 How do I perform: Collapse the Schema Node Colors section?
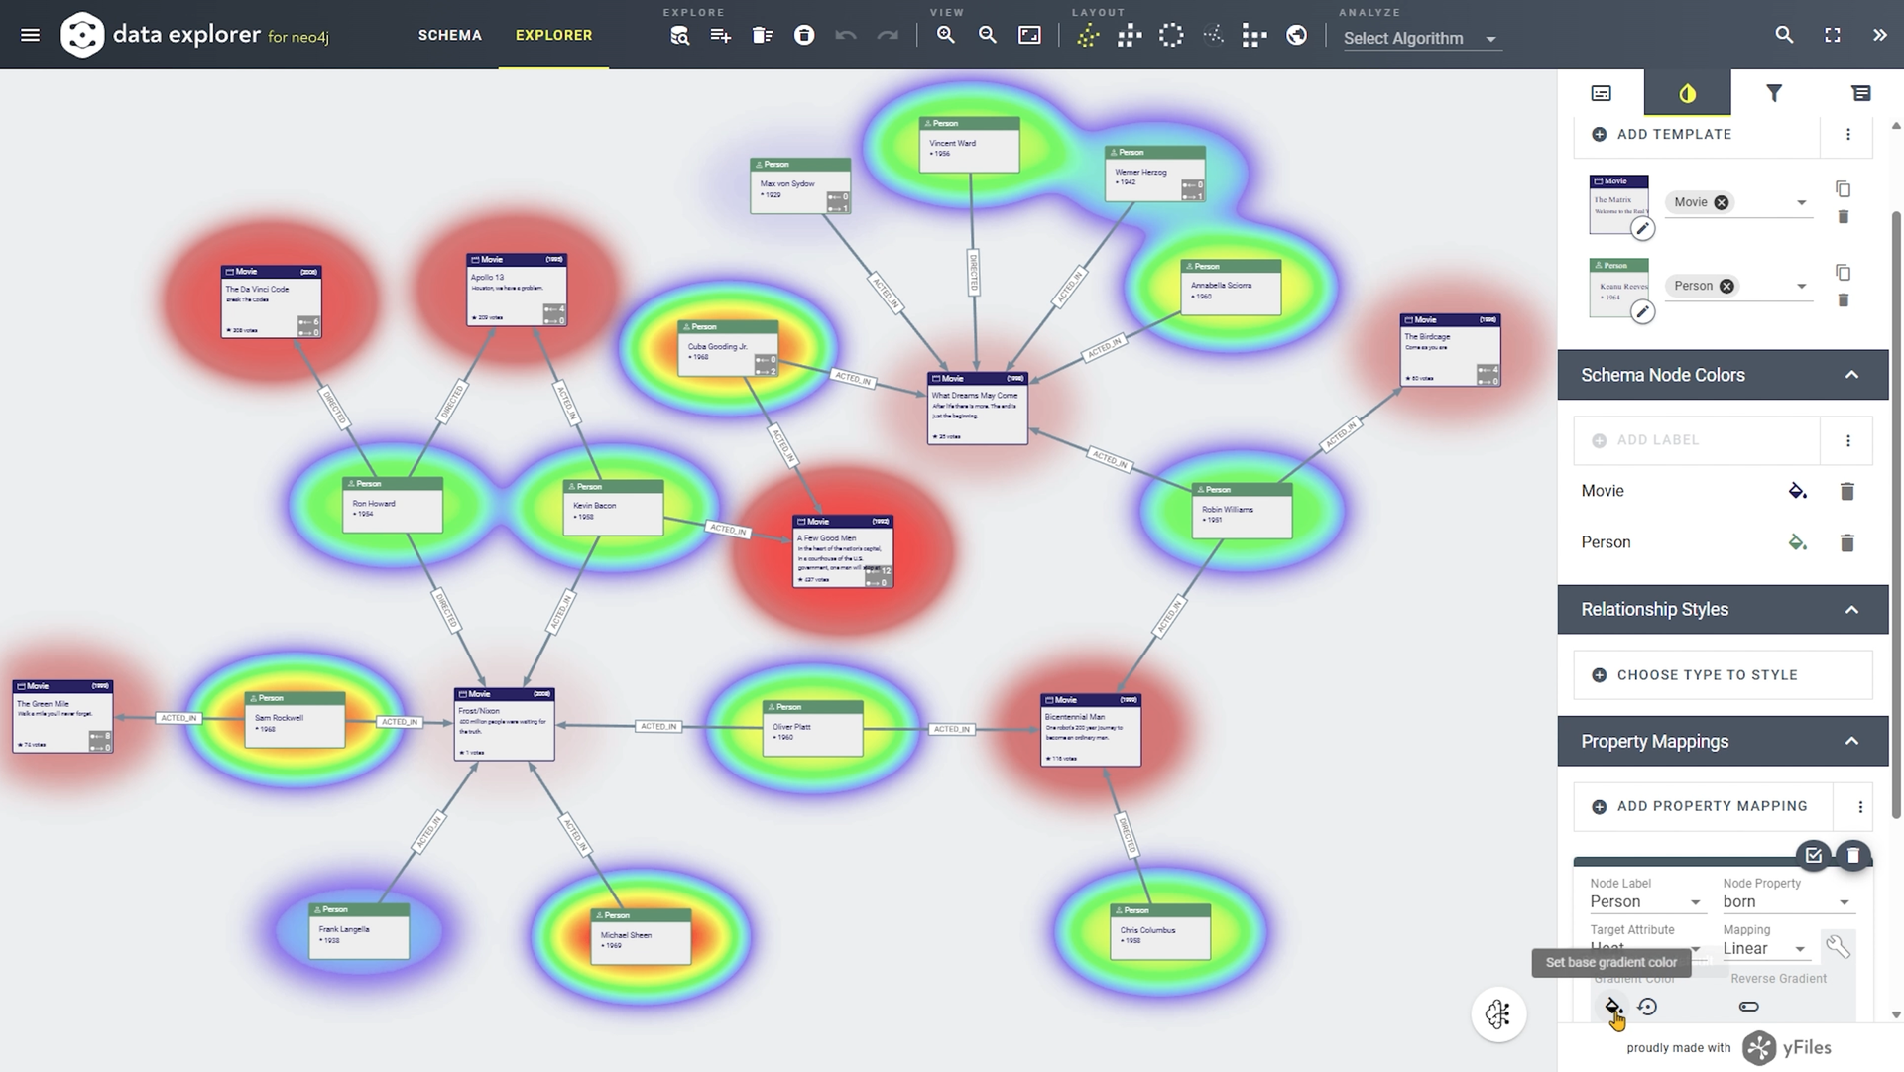pyautogui.click(x=1851, y=375)
